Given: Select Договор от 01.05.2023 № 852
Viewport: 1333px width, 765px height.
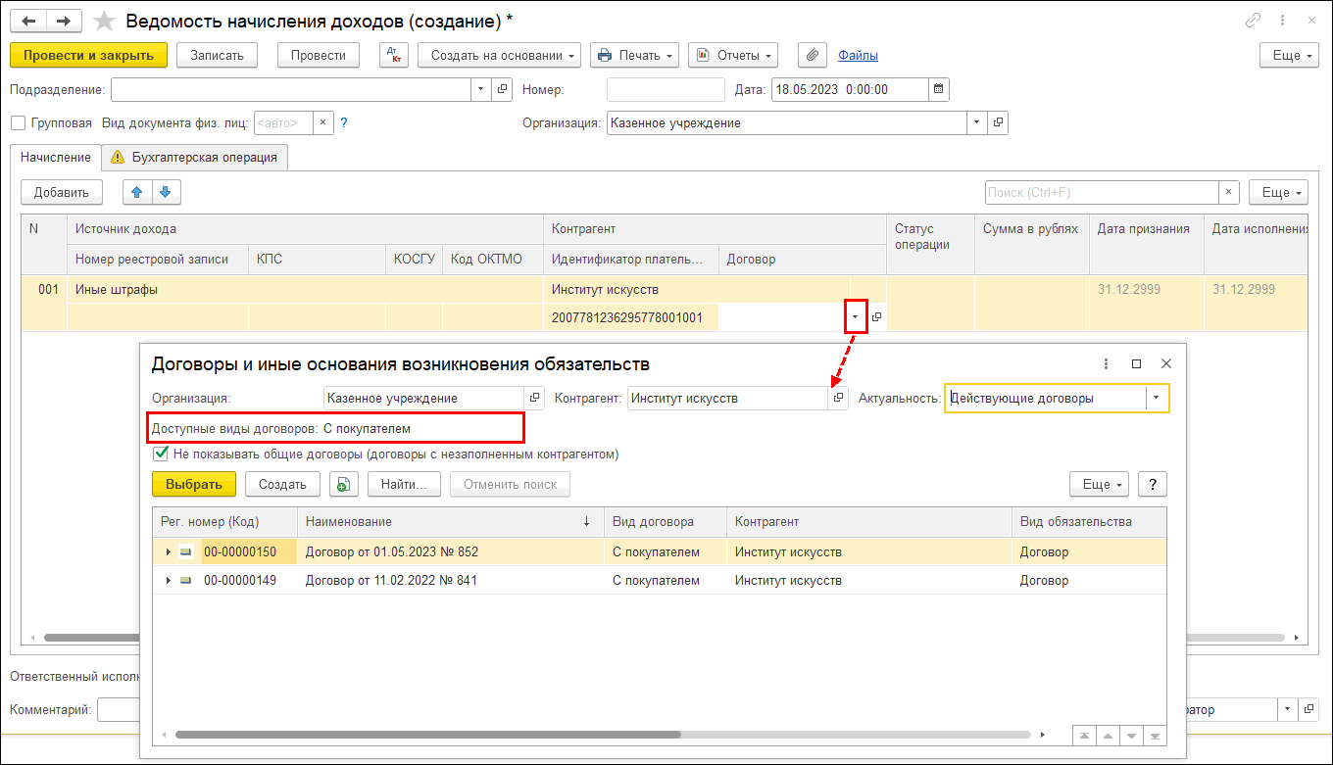Looking at the screenshot, I should tap(392, 552).
